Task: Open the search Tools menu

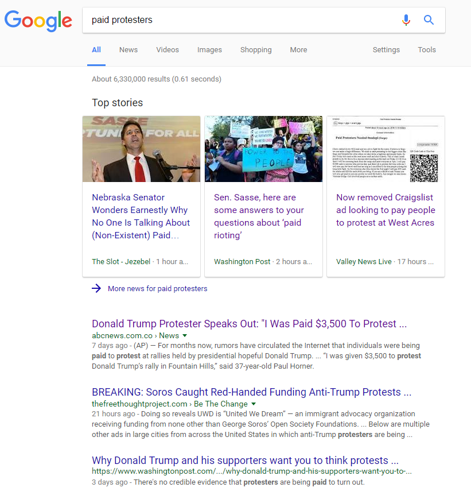Action: point(427,50)
